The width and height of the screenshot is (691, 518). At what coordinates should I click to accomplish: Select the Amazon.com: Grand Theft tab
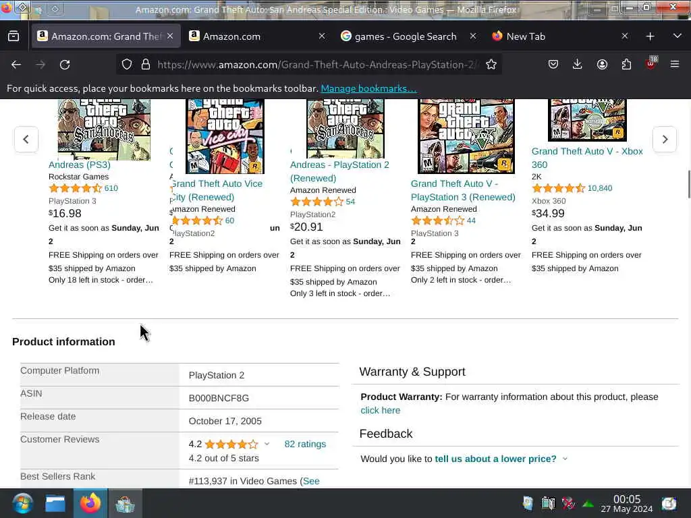tap(106, 36)
